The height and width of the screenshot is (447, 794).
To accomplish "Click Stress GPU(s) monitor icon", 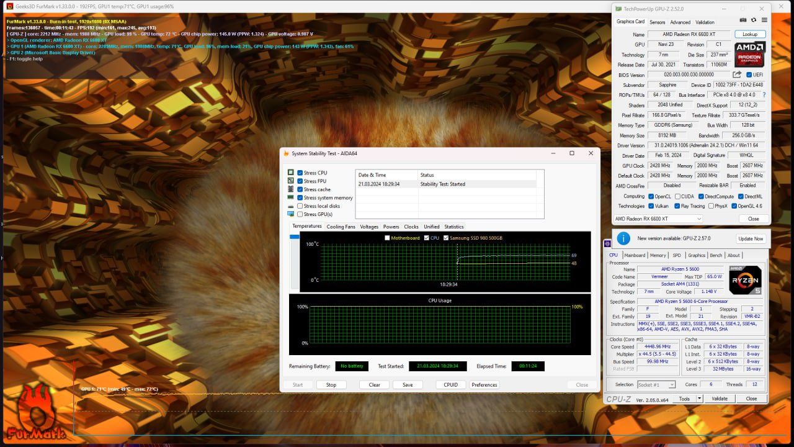I will (x=291, y=214).
